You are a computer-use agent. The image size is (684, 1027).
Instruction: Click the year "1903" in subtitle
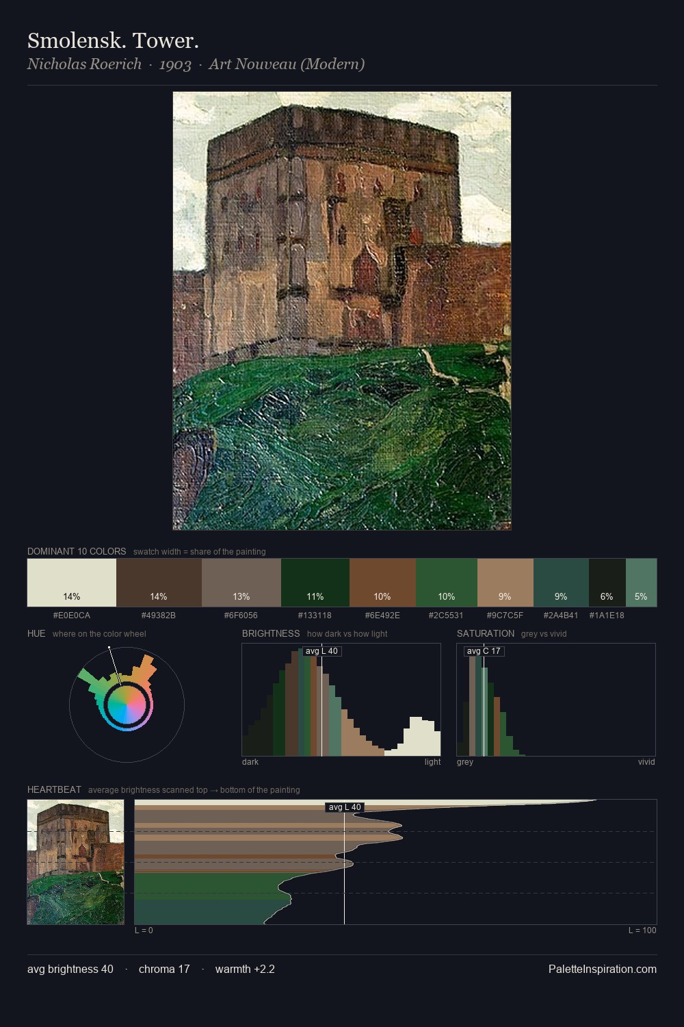coord(175,64)
